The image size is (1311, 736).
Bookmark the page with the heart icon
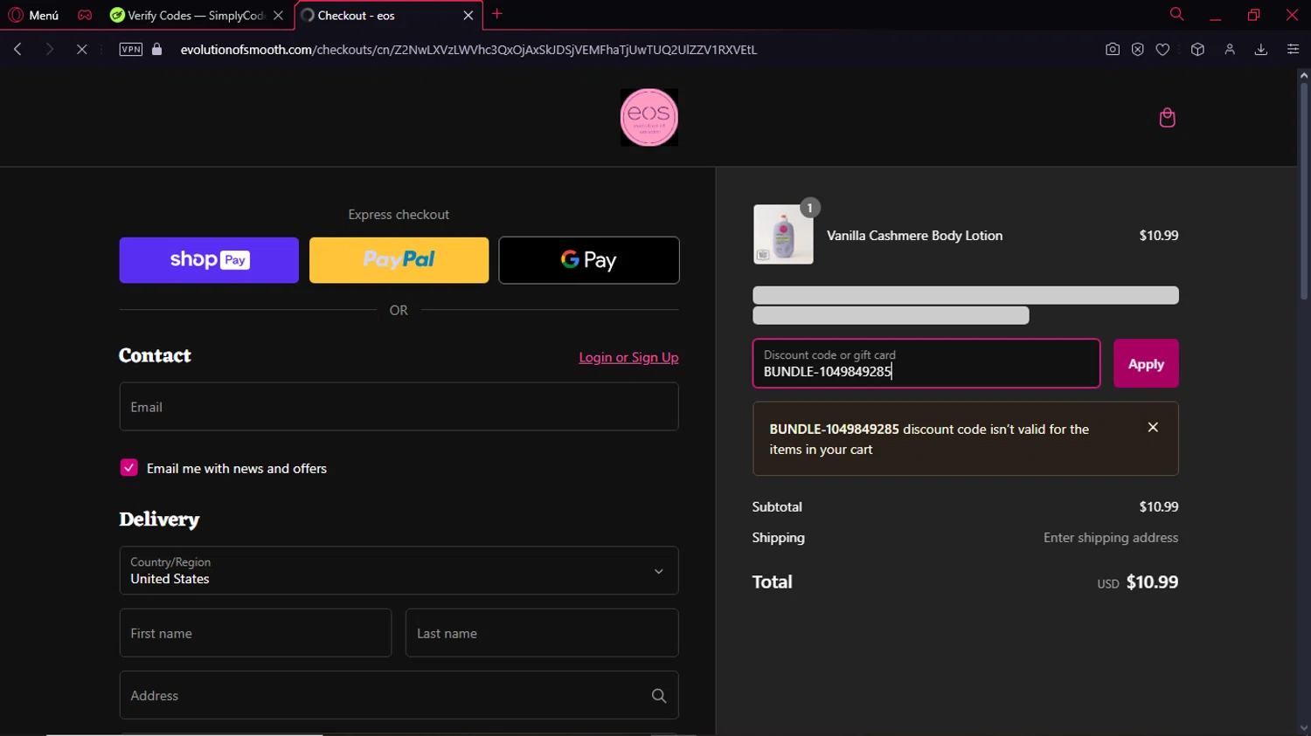click(x=1163, y=50)
